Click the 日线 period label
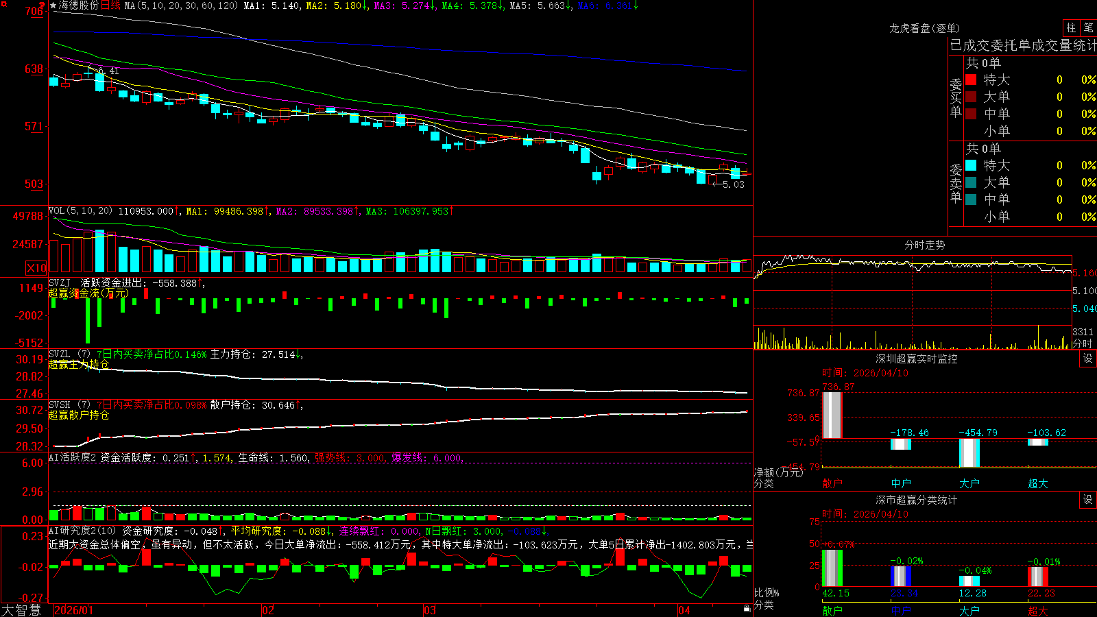Viewport: 1097px width, 617px height. (110, 5)
